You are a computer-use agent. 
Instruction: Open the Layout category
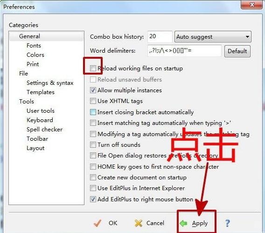tap(35, 148)
